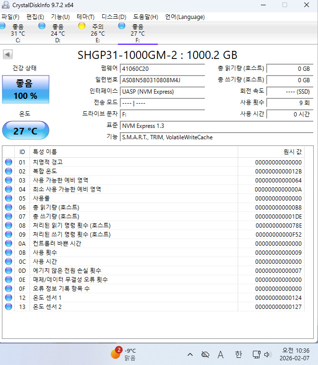This screenshot has height=365, width=318.
Task: Click the interface field UASP (NVM Express)
Action: (162, 91)
